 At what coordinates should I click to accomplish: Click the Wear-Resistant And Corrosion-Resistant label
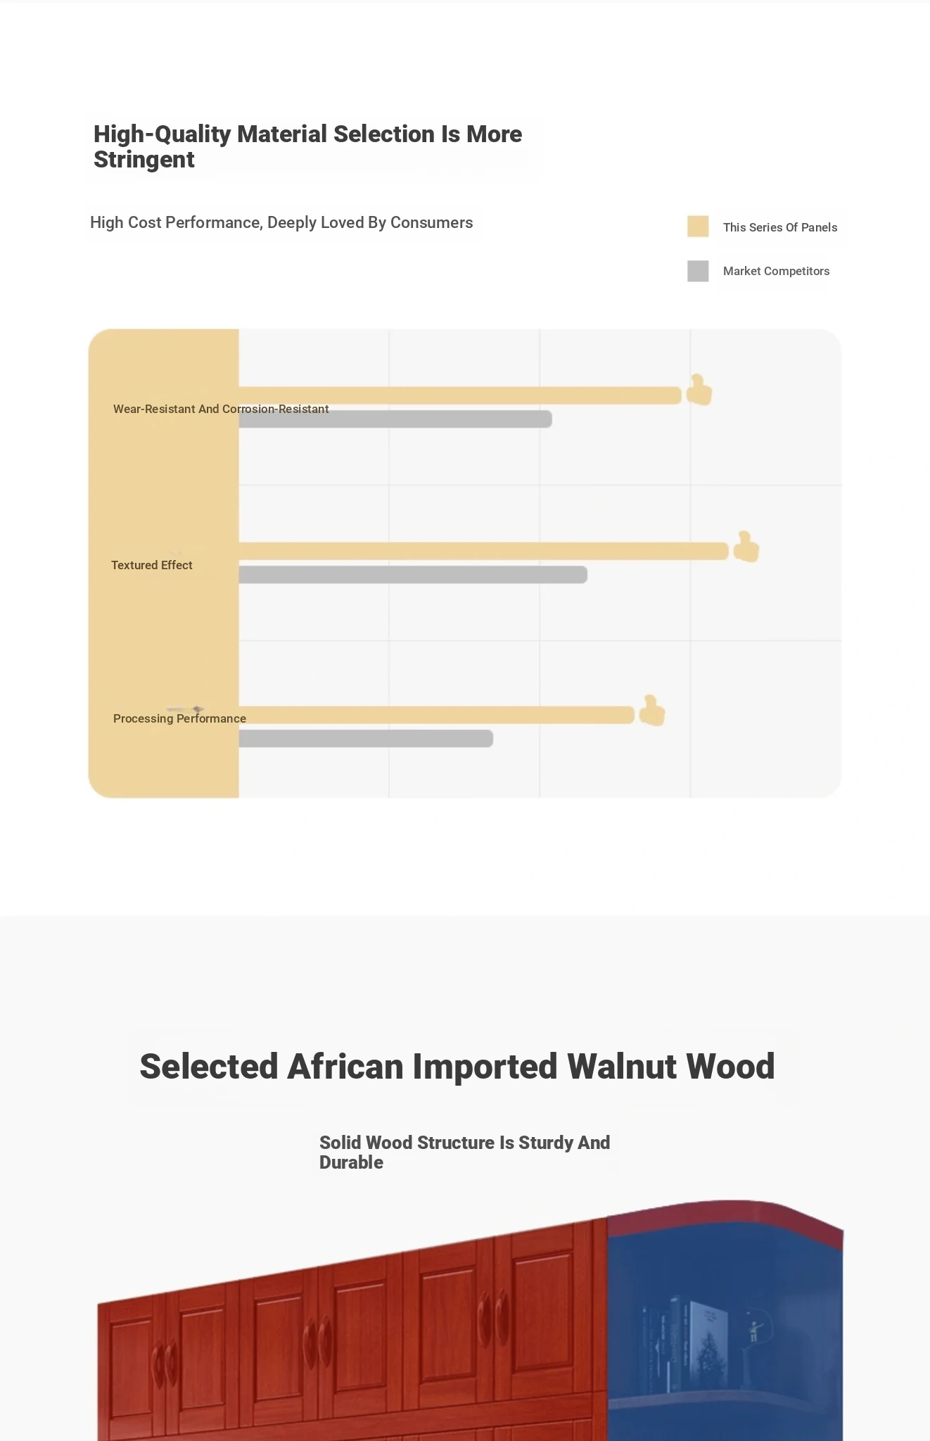(221, 409)
